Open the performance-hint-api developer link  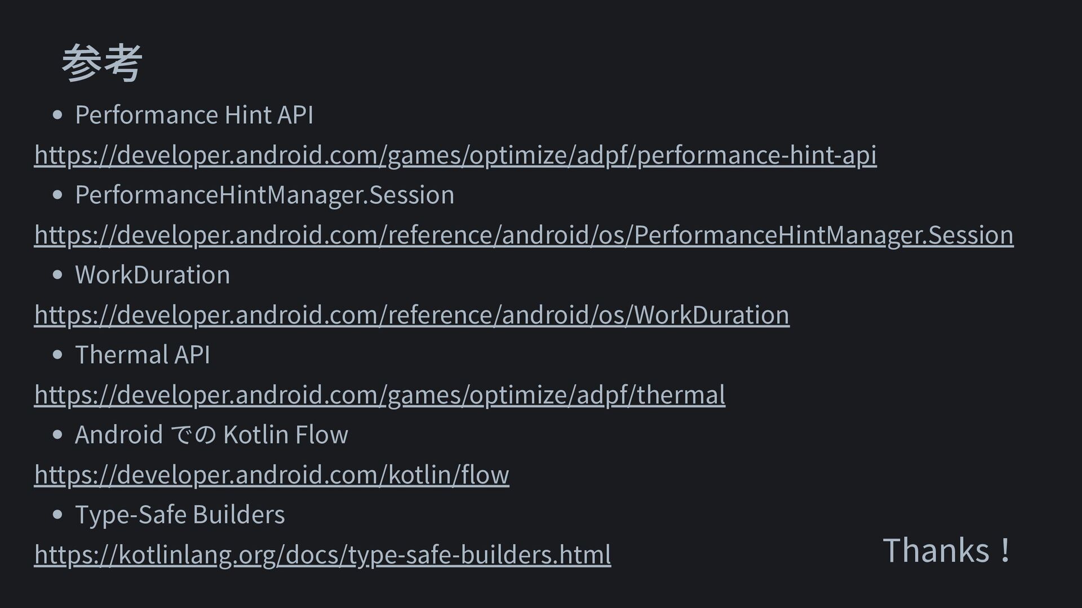point(455,155)
